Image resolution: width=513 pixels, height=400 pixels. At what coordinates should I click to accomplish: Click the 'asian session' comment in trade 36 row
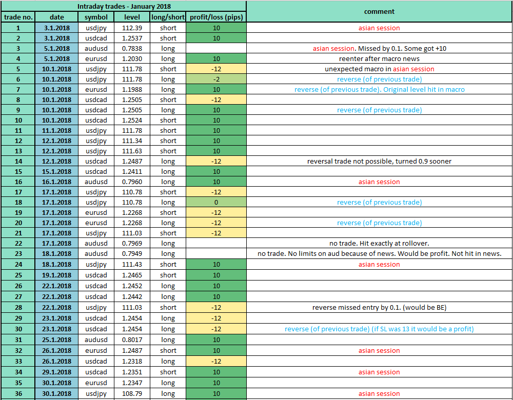click(379, 393)
